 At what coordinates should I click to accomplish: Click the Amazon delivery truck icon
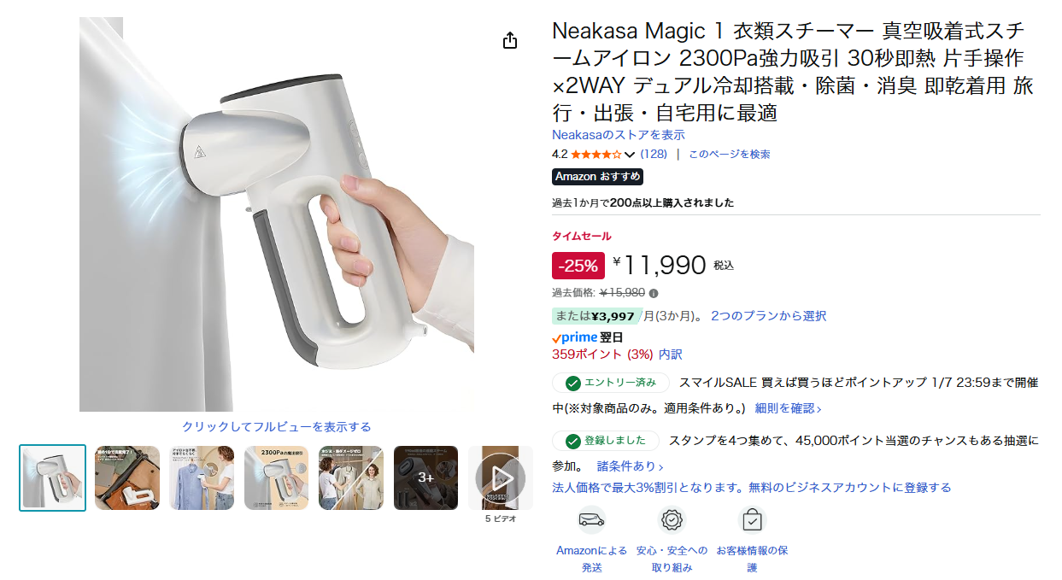[591, 519]
